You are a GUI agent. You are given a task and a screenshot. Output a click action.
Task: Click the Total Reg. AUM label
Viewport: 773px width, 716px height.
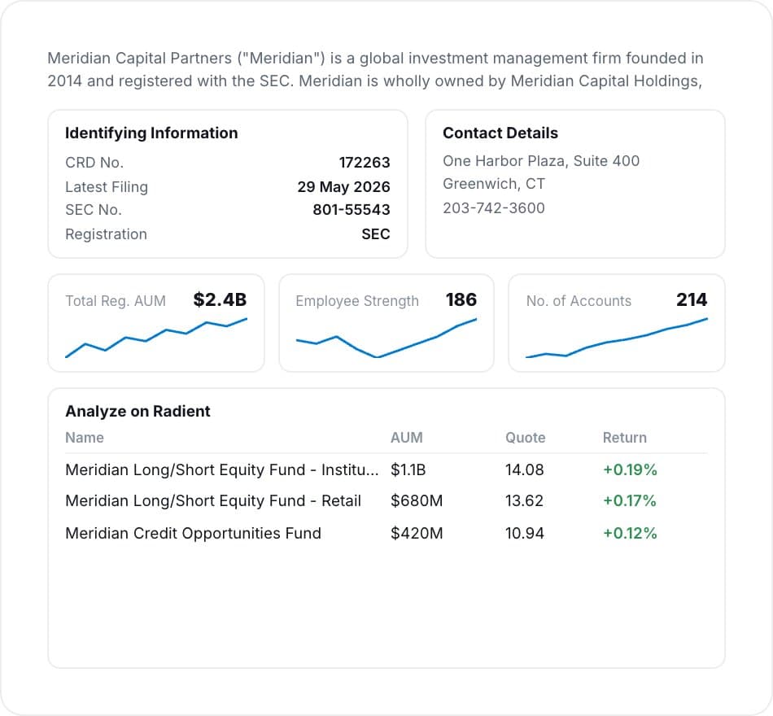(116, 301)
